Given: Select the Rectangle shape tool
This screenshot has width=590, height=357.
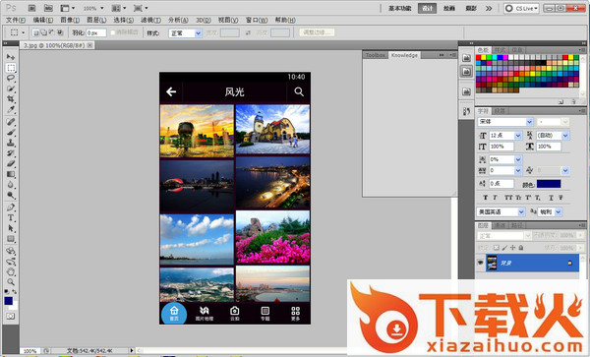Looking at the screenshot, I should click(x=11, y=239).
